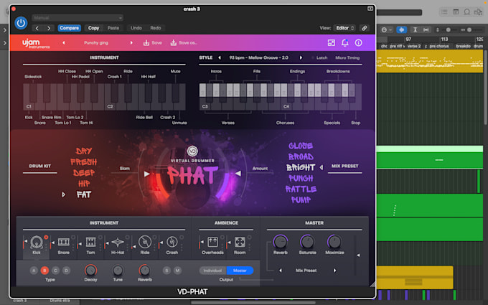This screenshot has width=488, height=305.
Task: Toggle the Mute M button
Action: pyautogui.click(x=177, y=271)
